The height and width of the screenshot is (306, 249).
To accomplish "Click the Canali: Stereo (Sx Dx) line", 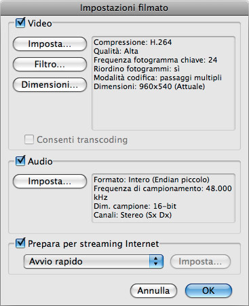I will click(x=133, y=215).
